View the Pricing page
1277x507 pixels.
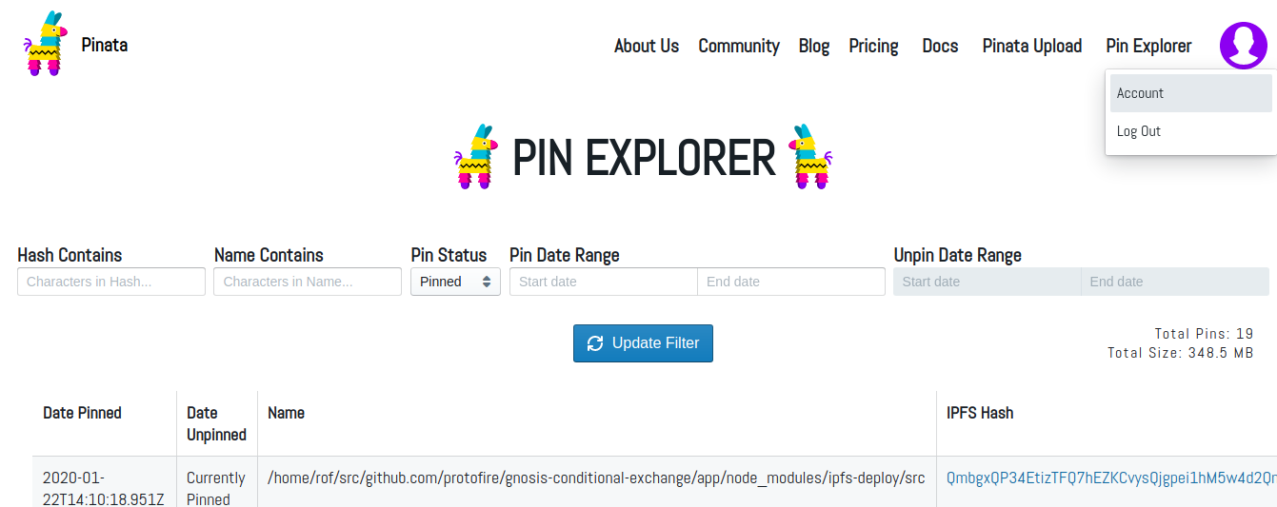click(x=873, y=46)
